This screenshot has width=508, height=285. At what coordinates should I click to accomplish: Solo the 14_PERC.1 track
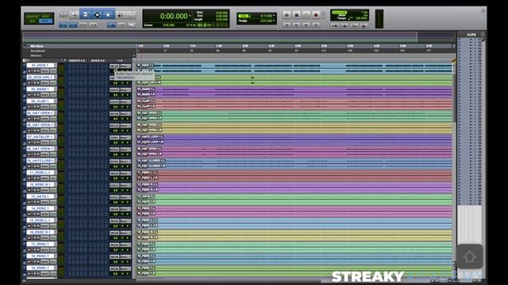(x=34, y=214)
